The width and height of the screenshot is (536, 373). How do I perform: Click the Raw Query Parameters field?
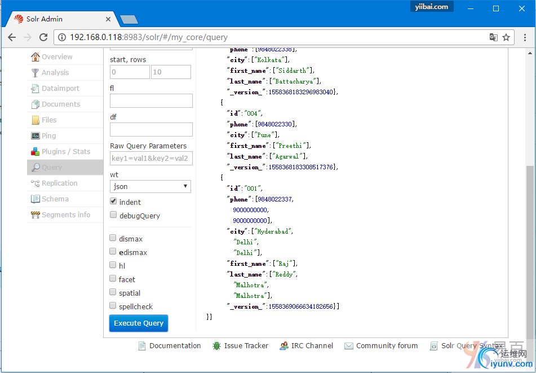pos(151,159)
